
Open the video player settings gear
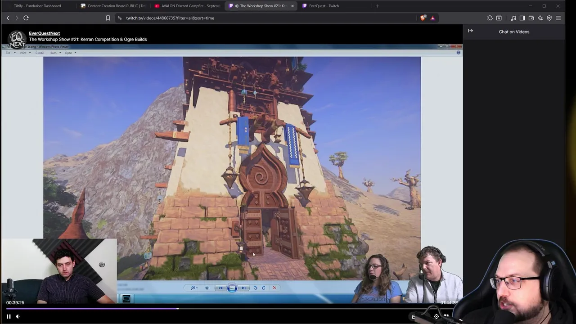(x=436, y=316)
